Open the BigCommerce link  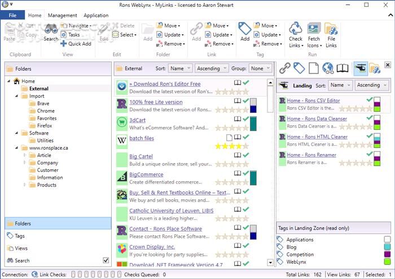146,175
